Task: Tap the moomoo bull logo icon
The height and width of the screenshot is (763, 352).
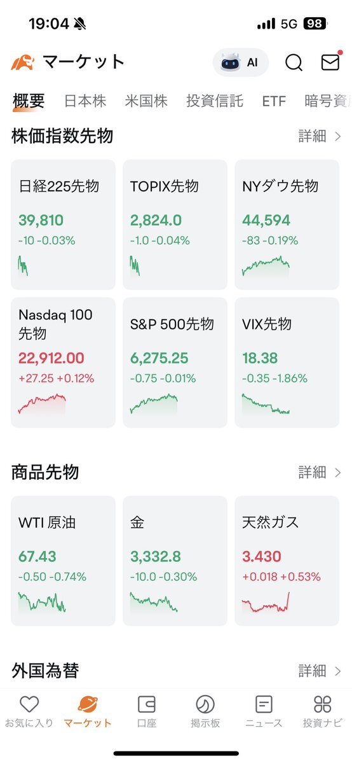Action: tap(23, 62)
